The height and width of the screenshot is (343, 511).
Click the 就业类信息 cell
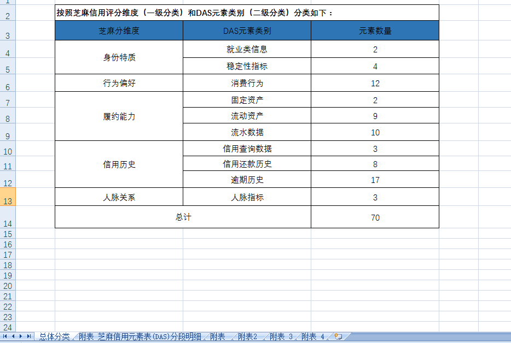(247, 49)
